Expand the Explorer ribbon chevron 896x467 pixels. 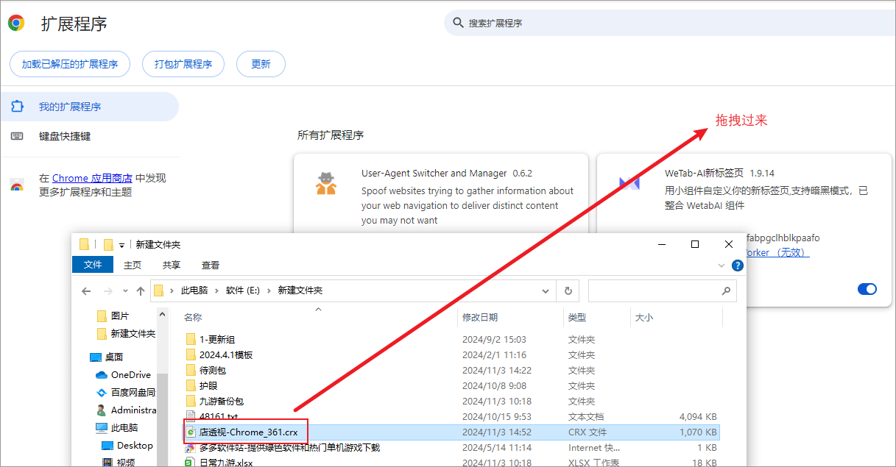[x=721, y=265]
